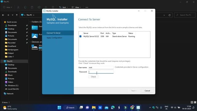Image resolution: width=197 pixels, height=111 pixels.
Task: Click the Check button
Action: (x=93, y=77)
